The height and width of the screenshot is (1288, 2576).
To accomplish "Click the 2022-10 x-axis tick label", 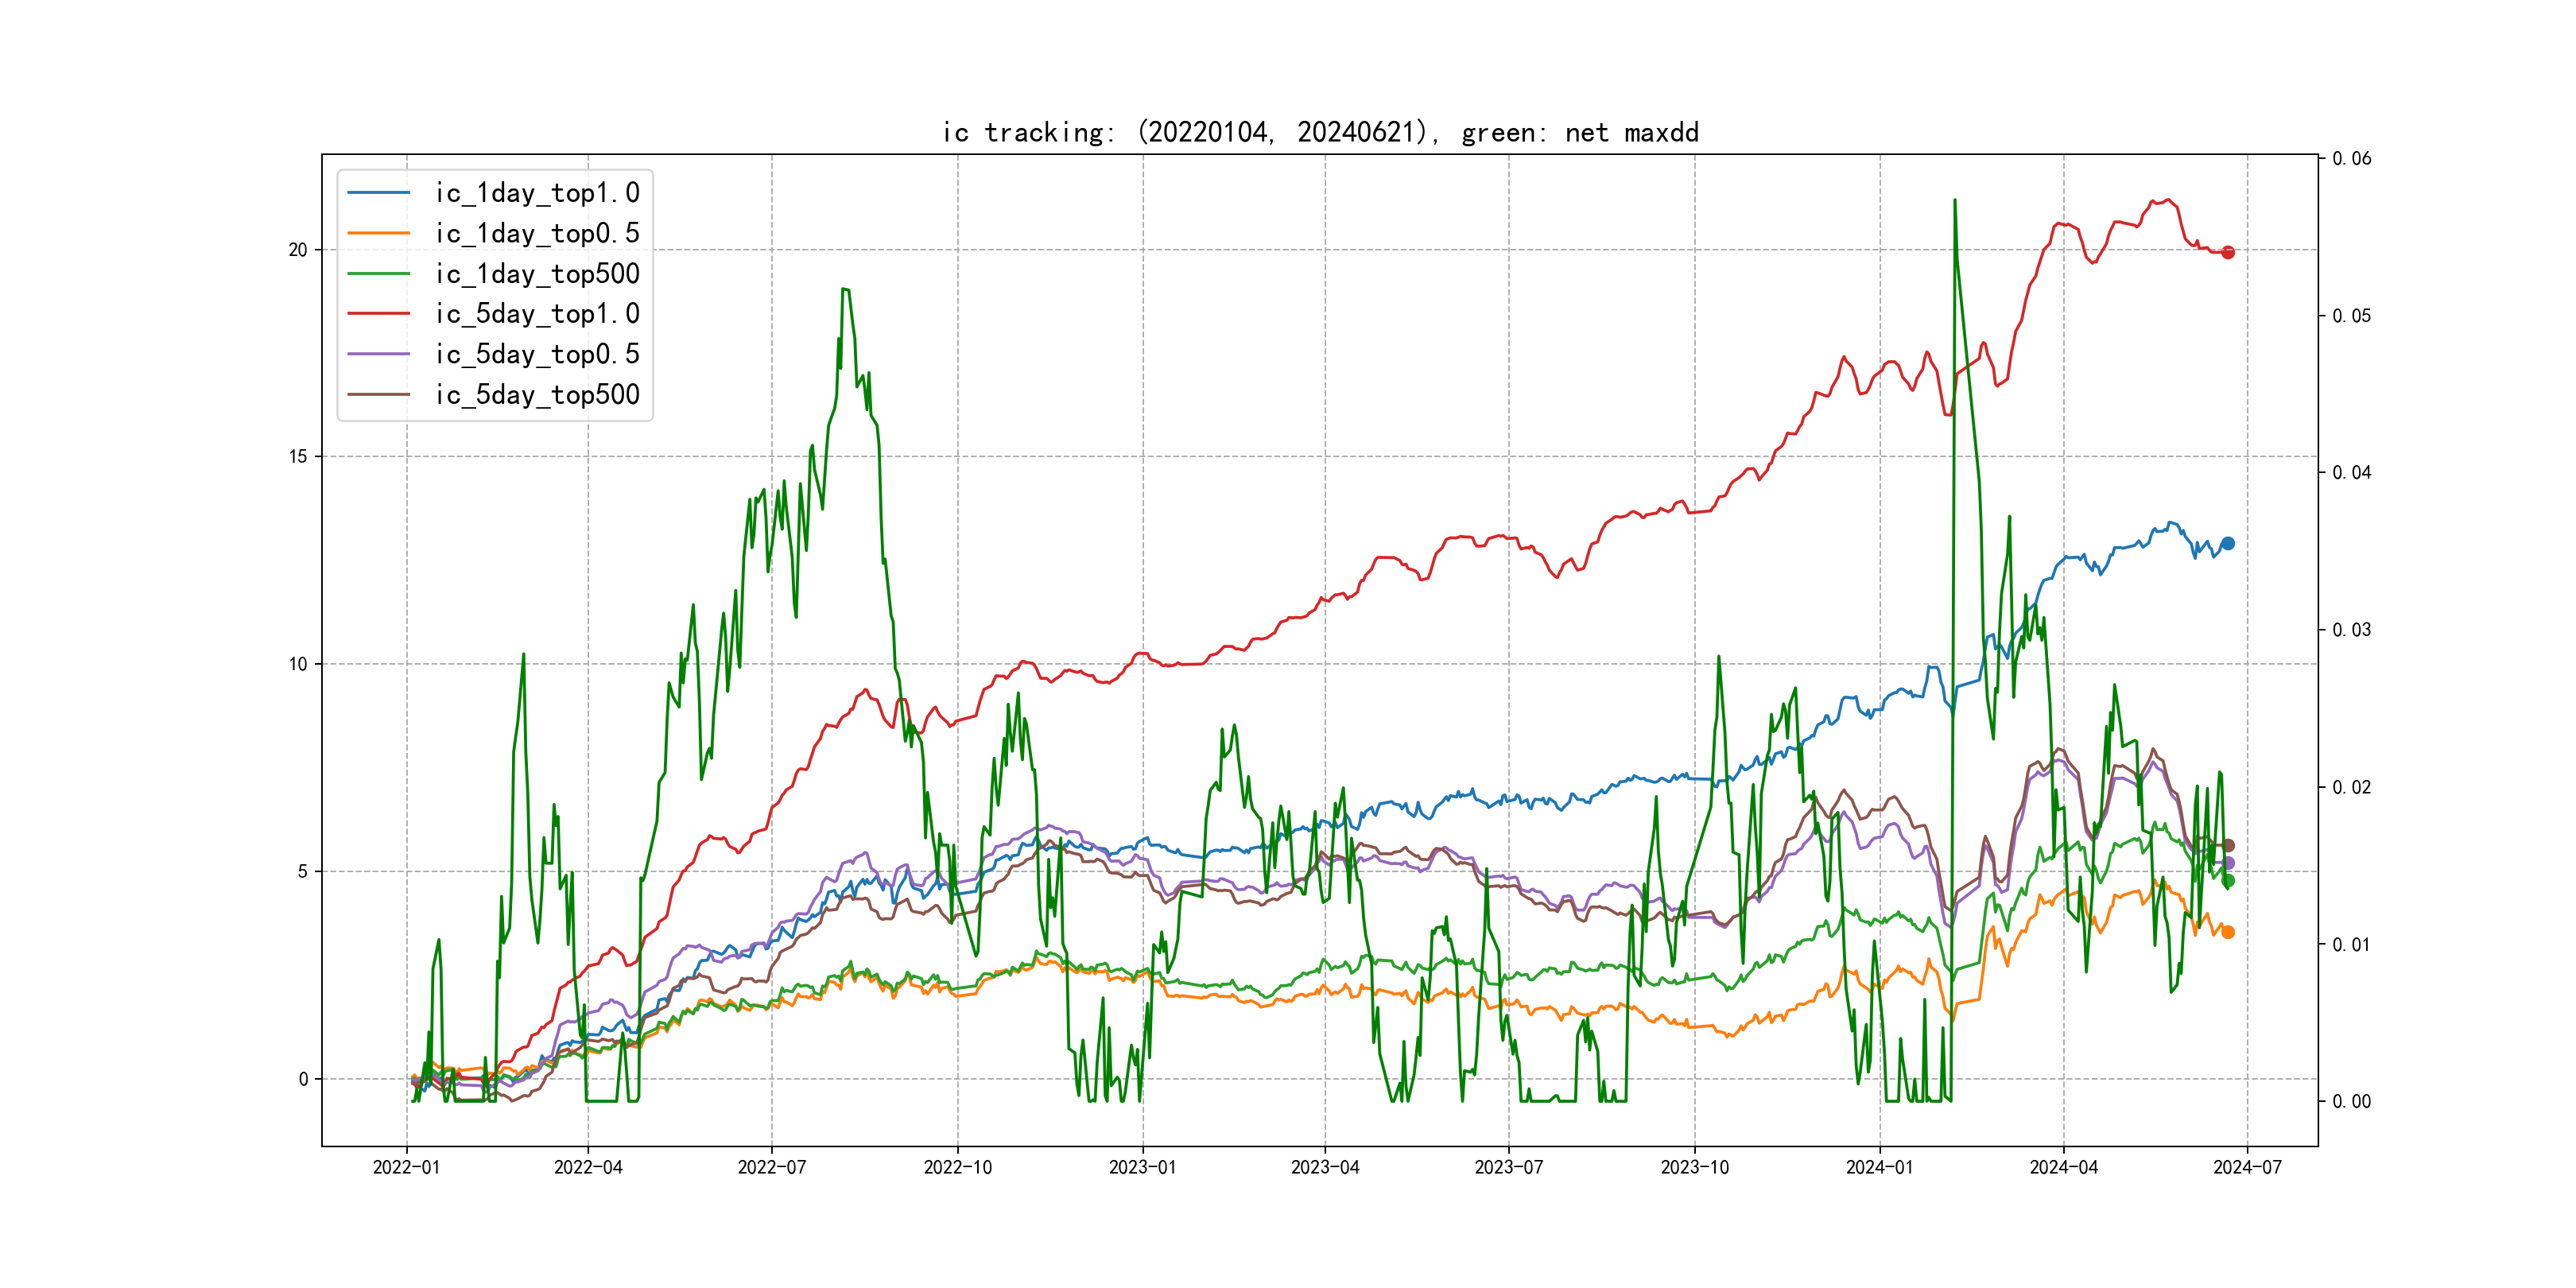I will coord(957,1167).
